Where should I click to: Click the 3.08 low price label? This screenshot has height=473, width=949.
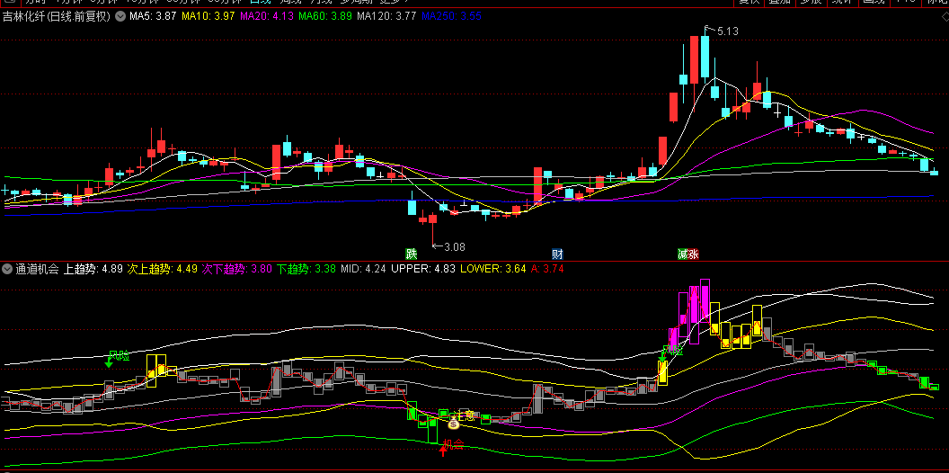click(x=455, y=247)
